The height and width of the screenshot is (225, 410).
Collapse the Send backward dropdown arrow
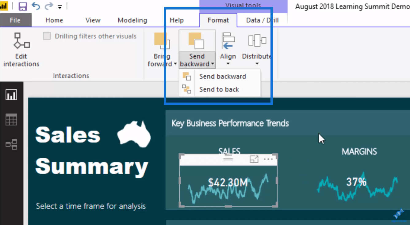click(212, 64)
